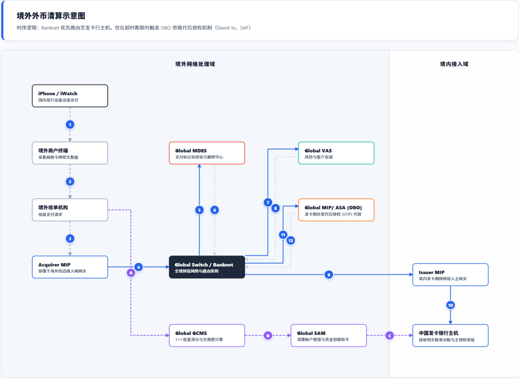The width and height of the screenshot is (519, 379).
Task: Select step badge 5 on the MDES line
Action: (x=199, y=210)
